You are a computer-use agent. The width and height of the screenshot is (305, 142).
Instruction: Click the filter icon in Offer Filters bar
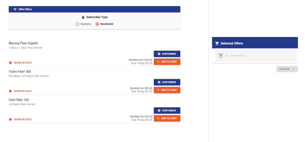15,9
